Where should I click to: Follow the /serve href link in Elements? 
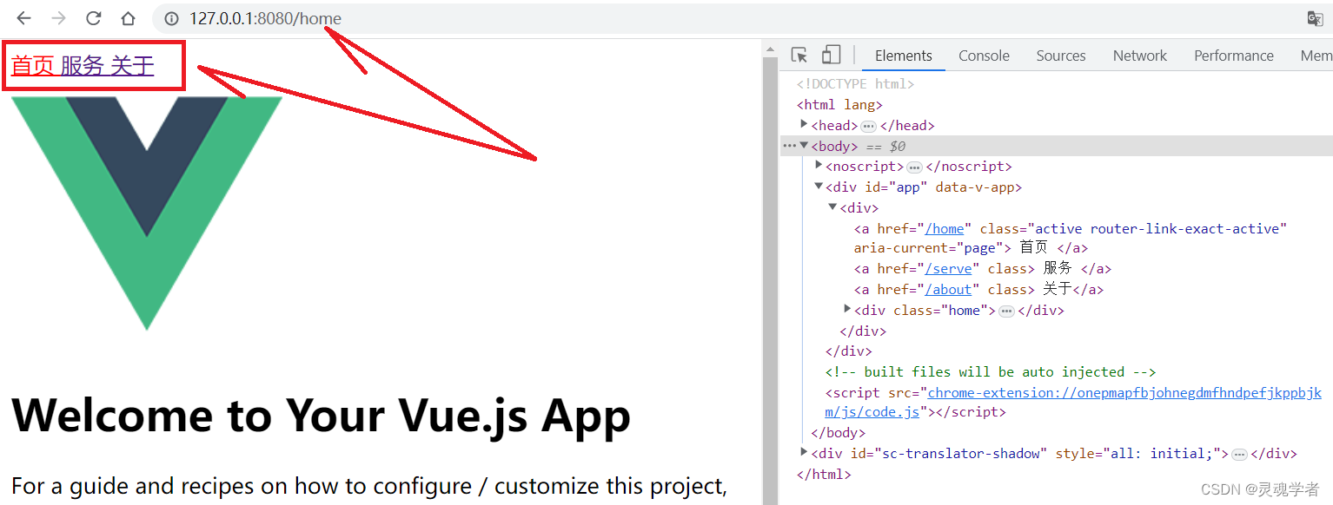[x=949, y=269]
